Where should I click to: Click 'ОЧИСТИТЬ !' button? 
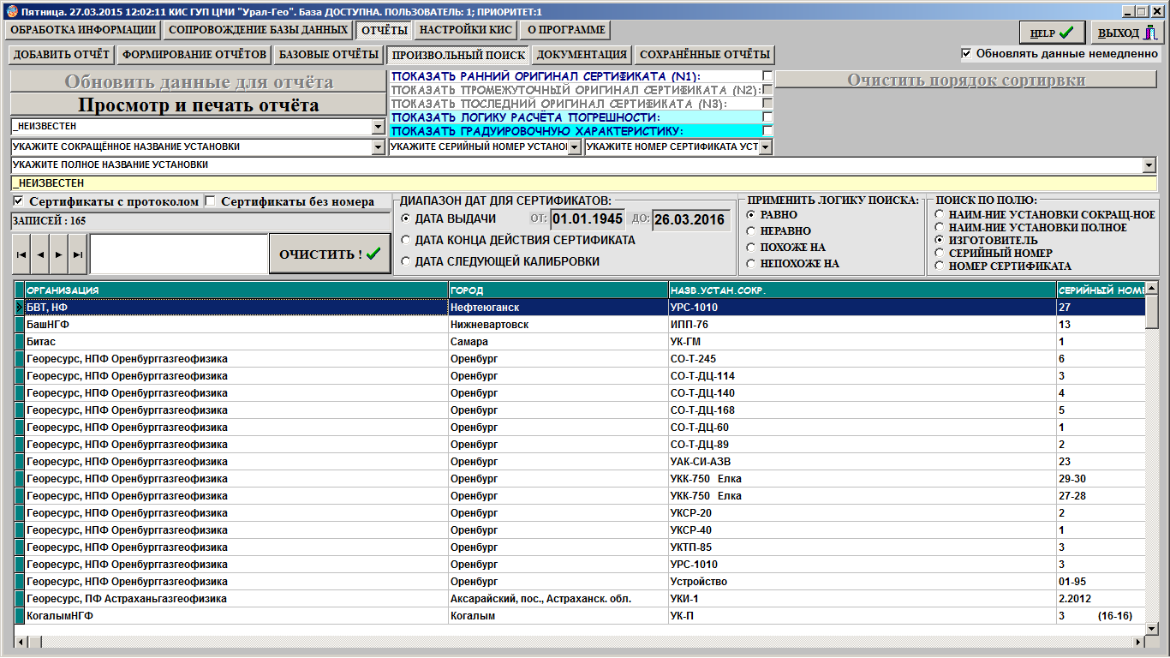point(330,254)
